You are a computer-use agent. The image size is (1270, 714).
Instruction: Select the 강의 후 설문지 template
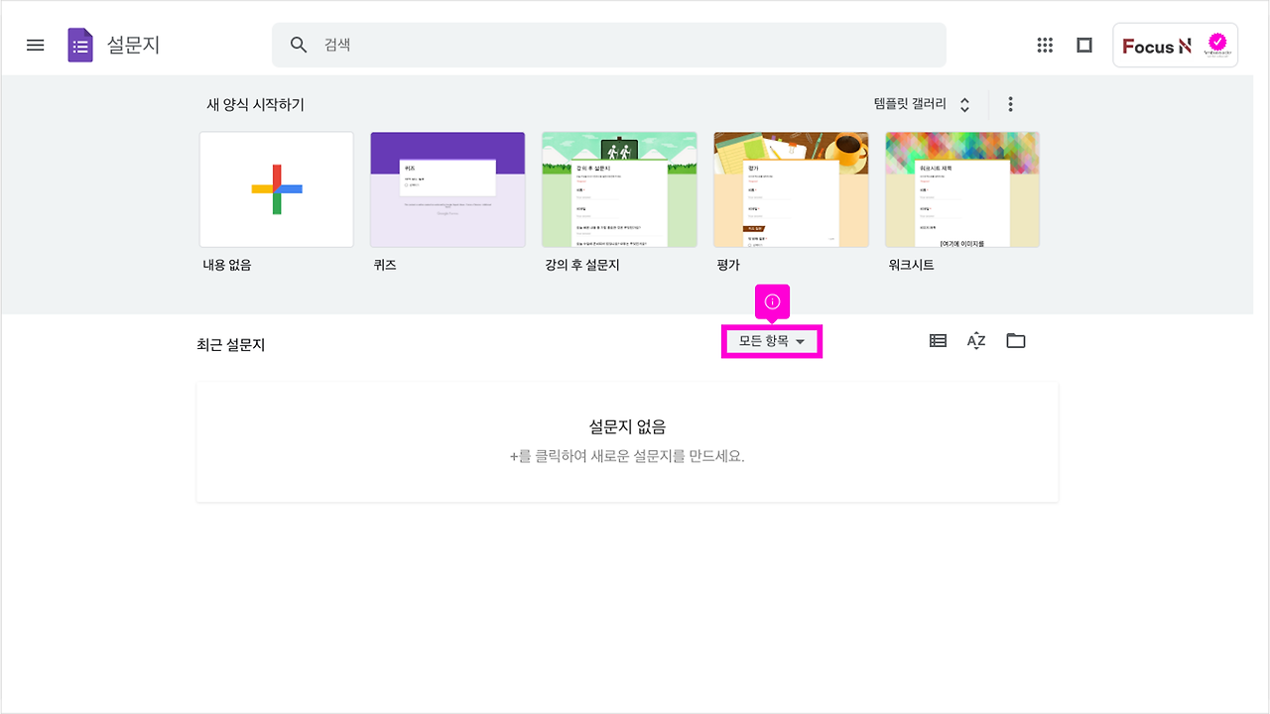tap(619, 189)
